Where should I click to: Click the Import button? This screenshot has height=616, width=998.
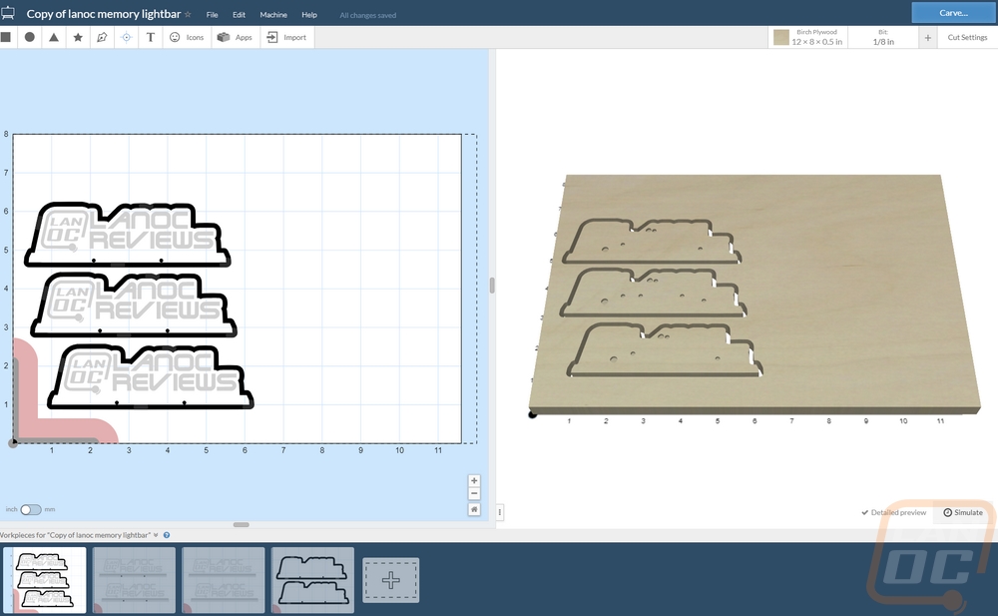click(286, 37)
